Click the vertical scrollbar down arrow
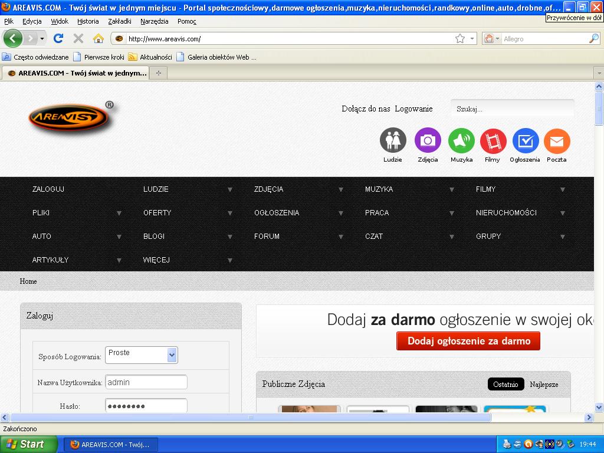 click(x=599, y=407)
